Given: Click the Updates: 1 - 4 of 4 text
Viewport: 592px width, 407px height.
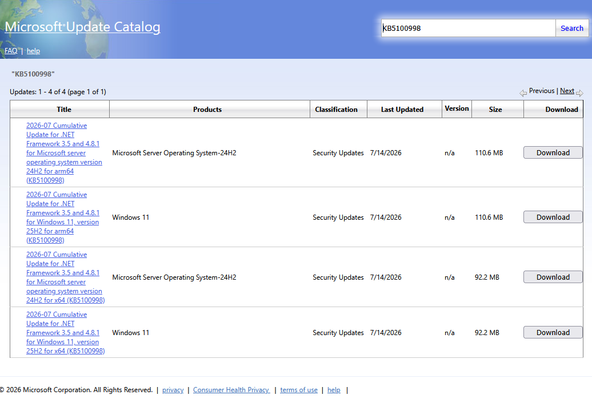Looking at the screenshot, I should (x=58, y=92).
